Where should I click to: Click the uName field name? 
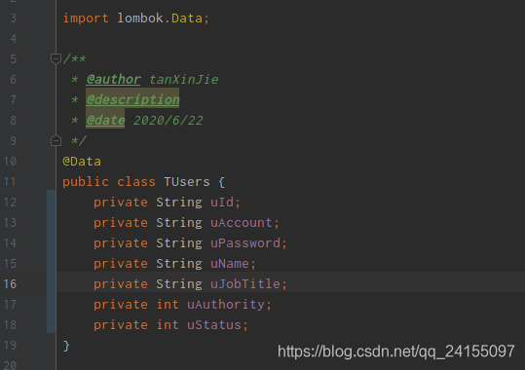tap(230, 264)
